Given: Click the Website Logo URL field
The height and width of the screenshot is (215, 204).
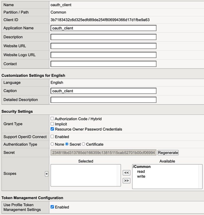Looking at the screenshot, I should click(103, 55).
